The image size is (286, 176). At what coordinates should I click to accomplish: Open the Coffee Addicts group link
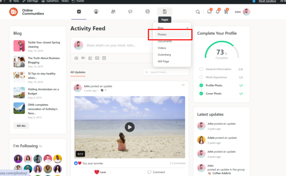click(221, 173)
